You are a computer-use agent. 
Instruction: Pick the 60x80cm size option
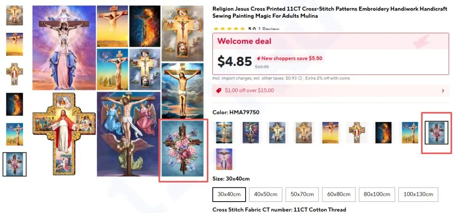tap(339, 194)
